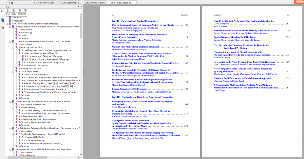Open bookmark 2.2.2 Product Moment Skewness of Differences
Screen dimensions: 304x159
click(47, 59)
